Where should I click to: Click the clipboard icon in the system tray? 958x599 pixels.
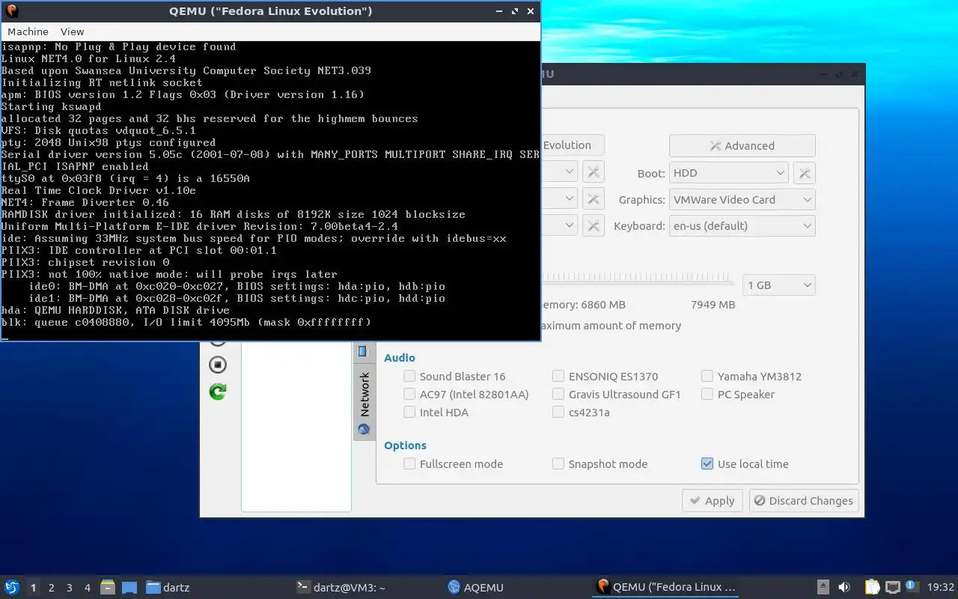coord(872,587)
